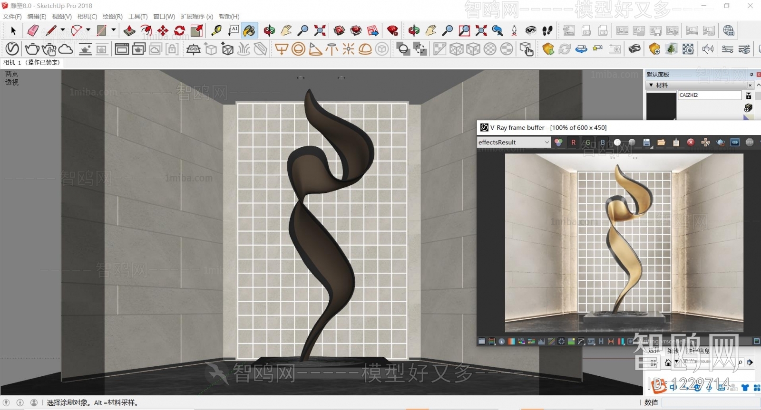Click the material preview swatch
The image size is (761, 410).
pyautogui.click(x=661, y=106)
